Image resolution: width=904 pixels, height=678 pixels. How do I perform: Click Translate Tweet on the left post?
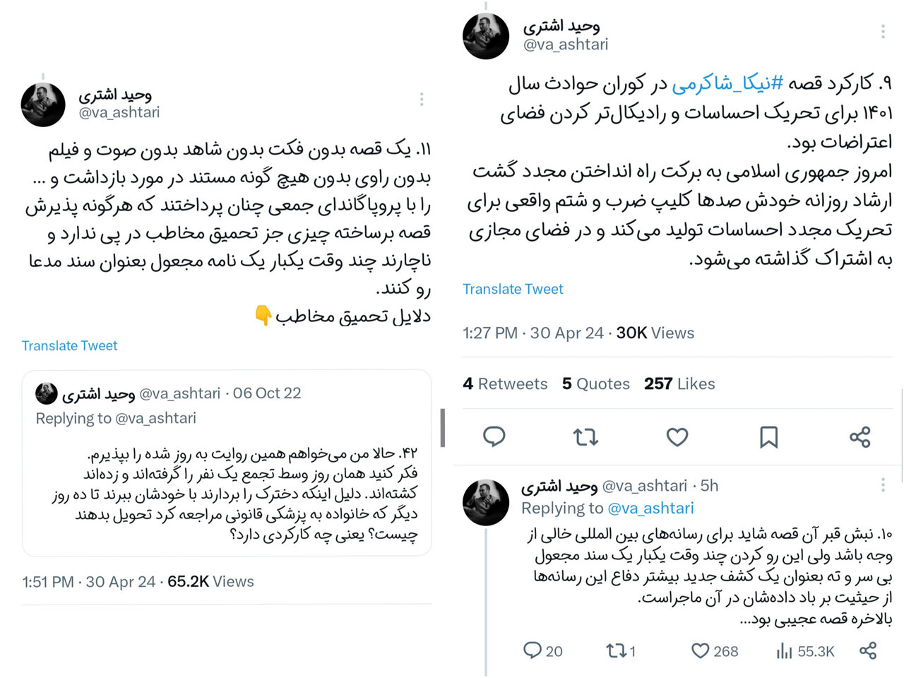(69, 345)
